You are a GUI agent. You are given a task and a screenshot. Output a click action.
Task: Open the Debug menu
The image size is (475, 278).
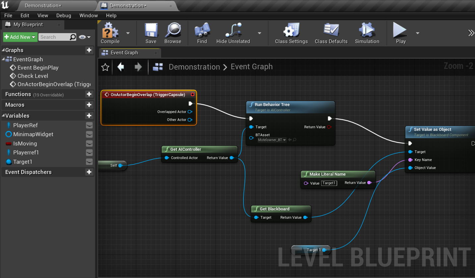pos(64,16)
